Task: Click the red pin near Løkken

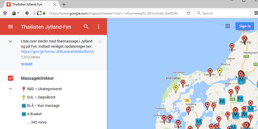Action: pos(232,46)
